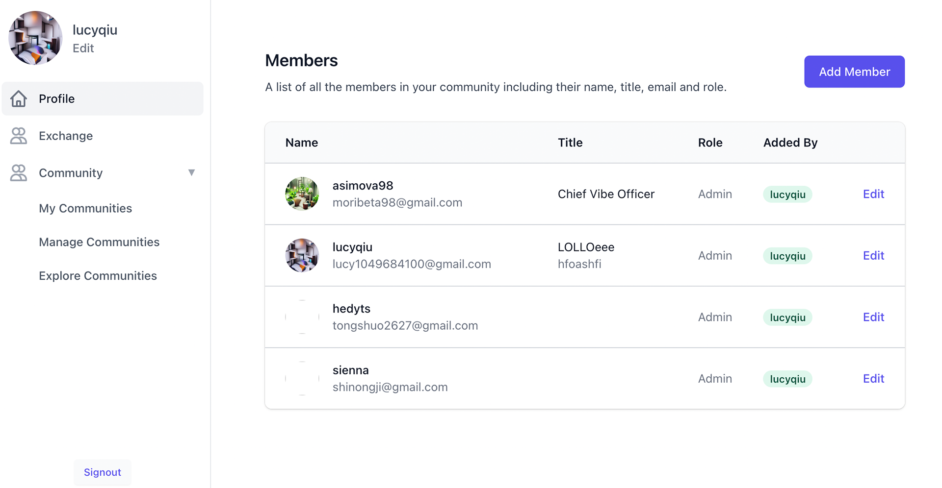942x488 pixels.
Task: Click the Community group icon
Action: click(x=19, y=173)
